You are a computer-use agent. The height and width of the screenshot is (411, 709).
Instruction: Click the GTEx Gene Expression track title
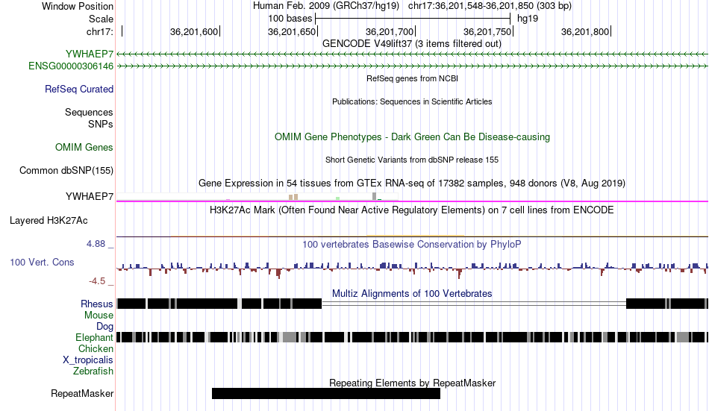[x=412, y=183]
